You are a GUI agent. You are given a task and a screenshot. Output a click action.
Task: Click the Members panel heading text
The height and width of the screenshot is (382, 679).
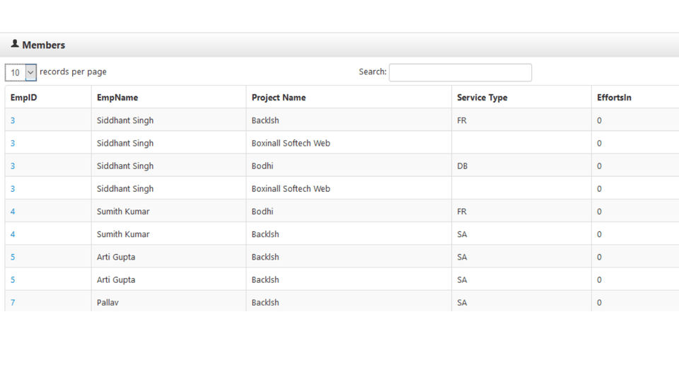coord(43,45)
